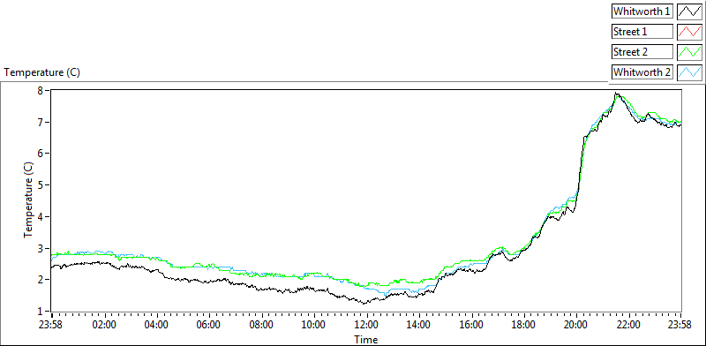Select the Whitworth 2 legend label
This screenshot has height=346, width=706.
coord(642,71)
